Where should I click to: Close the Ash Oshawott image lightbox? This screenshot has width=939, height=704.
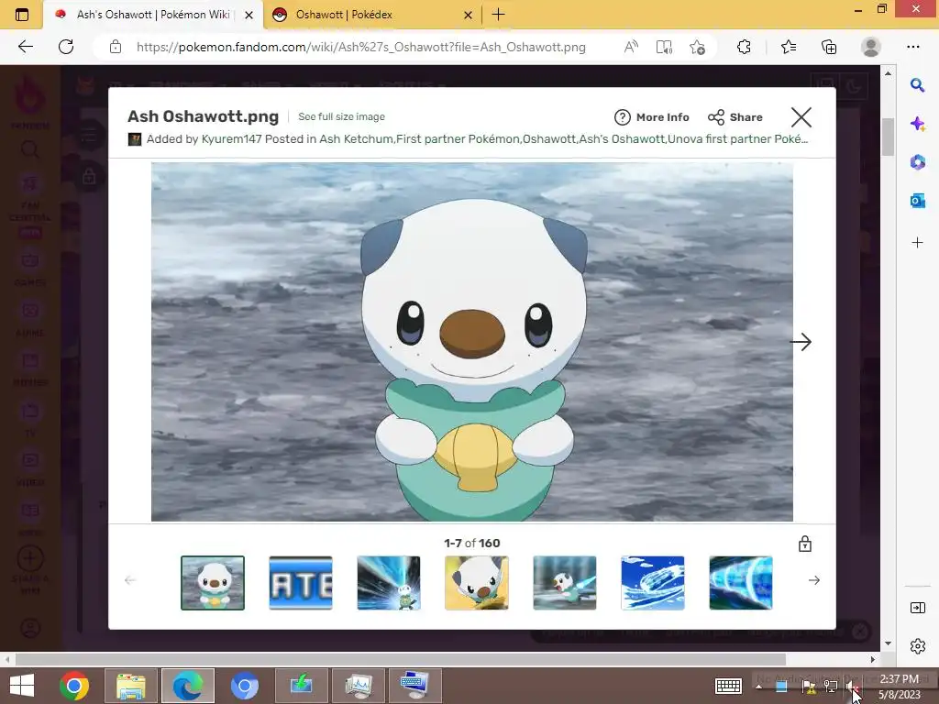[x=801, y=117]
